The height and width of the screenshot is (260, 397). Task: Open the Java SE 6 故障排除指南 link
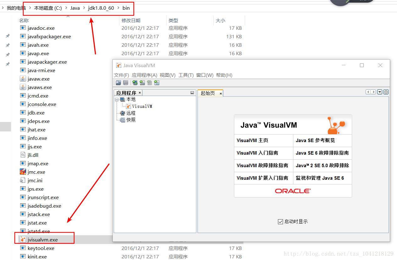click(322, 153)
